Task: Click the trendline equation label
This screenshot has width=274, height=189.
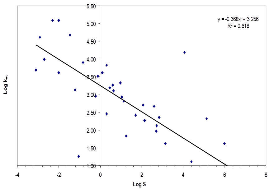Action: 238,20
